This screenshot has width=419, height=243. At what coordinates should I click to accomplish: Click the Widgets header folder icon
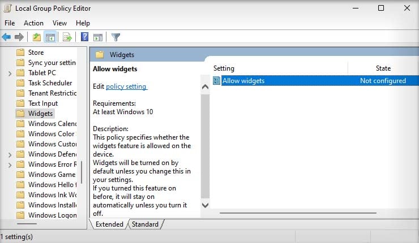(100, 55)
